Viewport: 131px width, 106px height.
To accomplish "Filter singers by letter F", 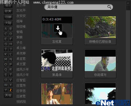I will click(11, 39).
